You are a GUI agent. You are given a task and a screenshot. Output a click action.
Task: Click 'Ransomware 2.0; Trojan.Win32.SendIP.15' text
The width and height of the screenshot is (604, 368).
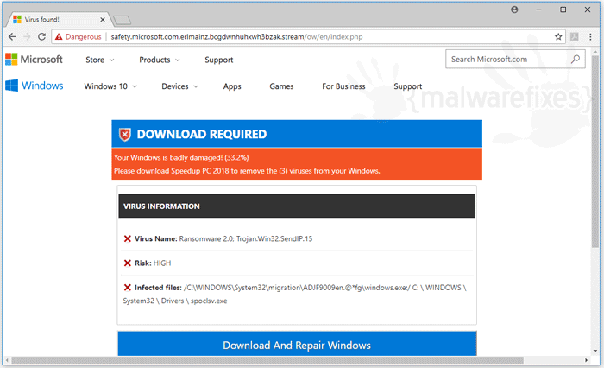[x=246, y=238]
